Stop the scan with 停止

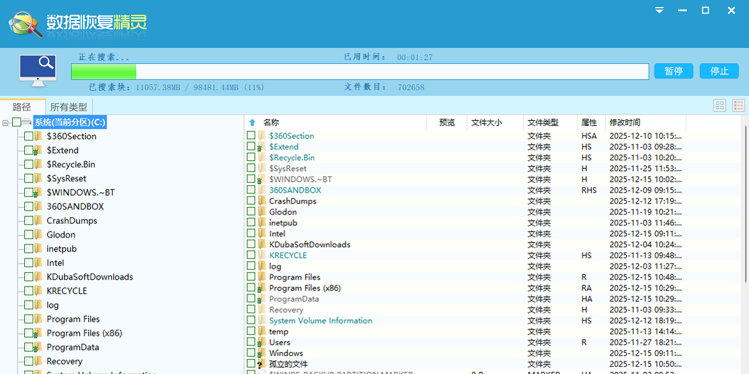click(x=720, y=71)
